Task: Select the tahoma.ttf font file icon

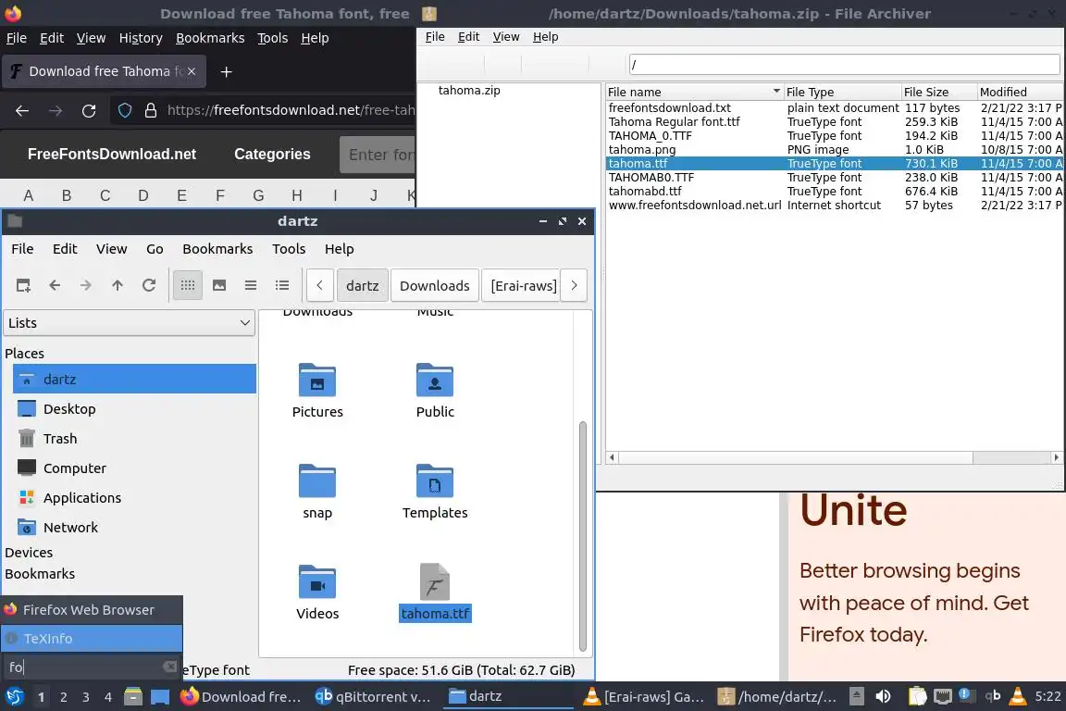Action: pos(435,581)
